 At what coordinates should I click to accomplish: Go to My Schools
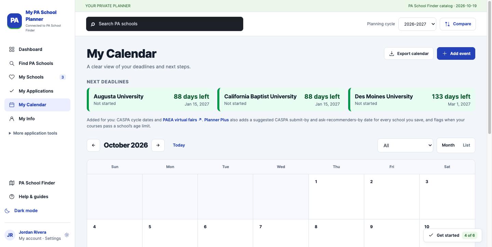[37, 77]
